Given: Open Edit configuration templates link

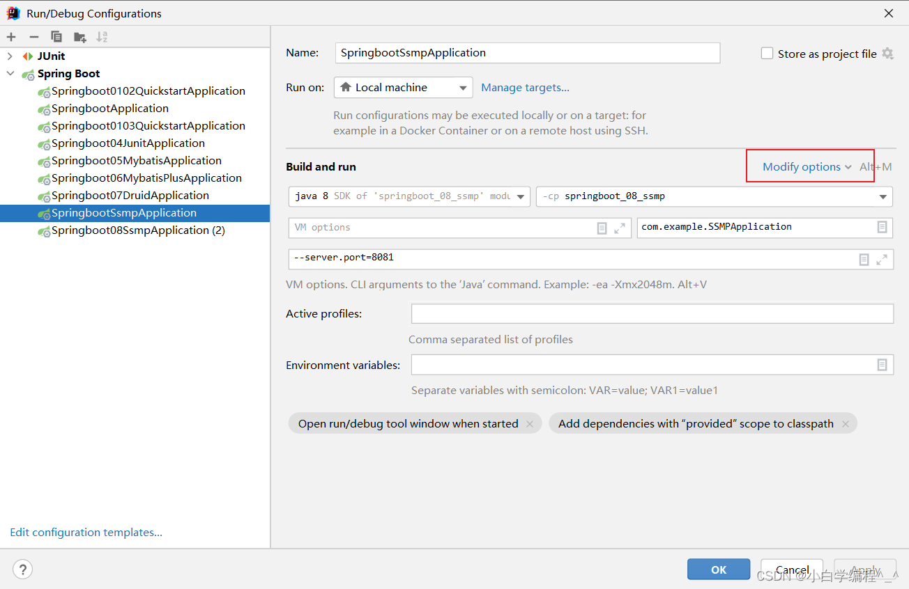Looking at the screenshot, I should (86, 533).
